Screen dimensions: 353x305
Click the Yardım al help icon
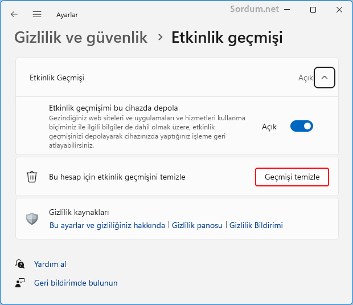[x=20, y=264]
